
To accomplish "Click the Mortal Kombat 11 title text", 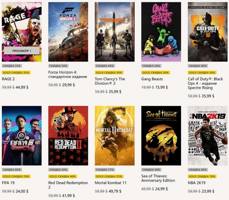I will point(110,183).
